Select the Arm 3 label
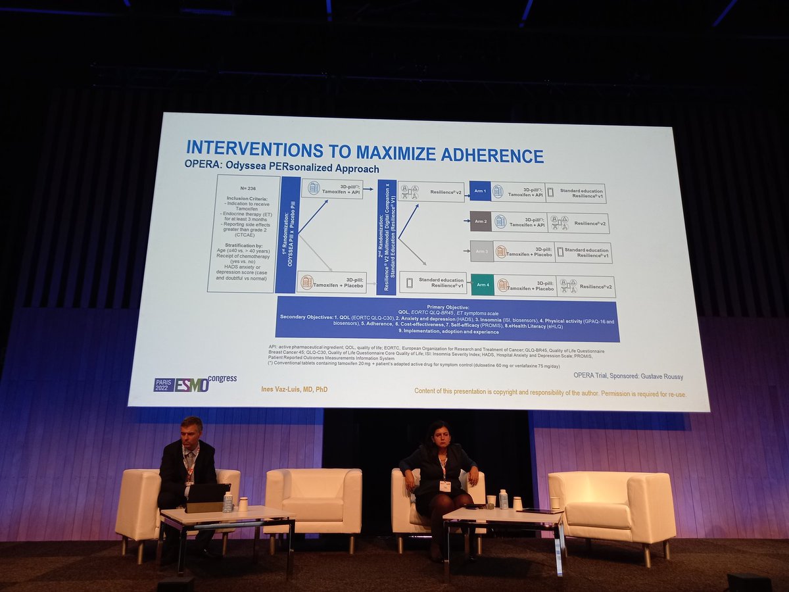Screen dimensions: 789x592 (x=483, y=251)
